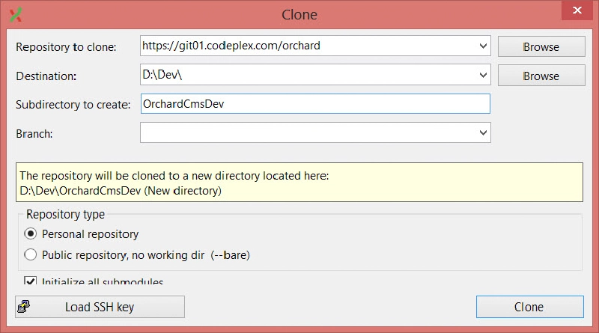The width and height of the screenshot is (599, 333).
Task: Click the key icon on Load SSH key
Action: 24,307
